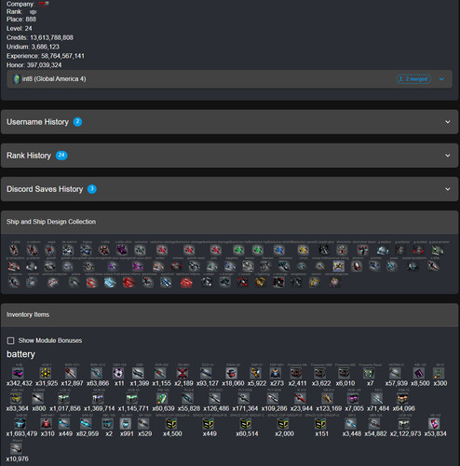
Task: Select the yellow dotted item with x31,925
Action: point(46,373)
